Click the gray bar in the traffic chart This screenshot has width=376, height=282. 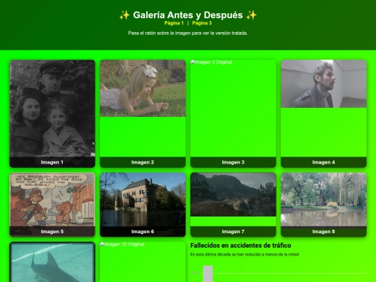[x=208, y=274]
